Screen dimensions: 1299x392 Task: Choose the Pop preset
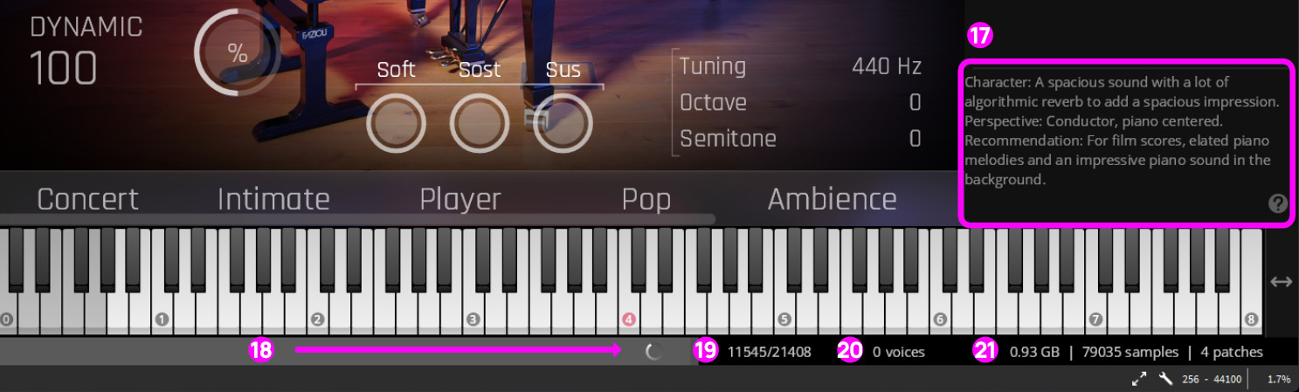pyautogui.click(x=646, y=199)
